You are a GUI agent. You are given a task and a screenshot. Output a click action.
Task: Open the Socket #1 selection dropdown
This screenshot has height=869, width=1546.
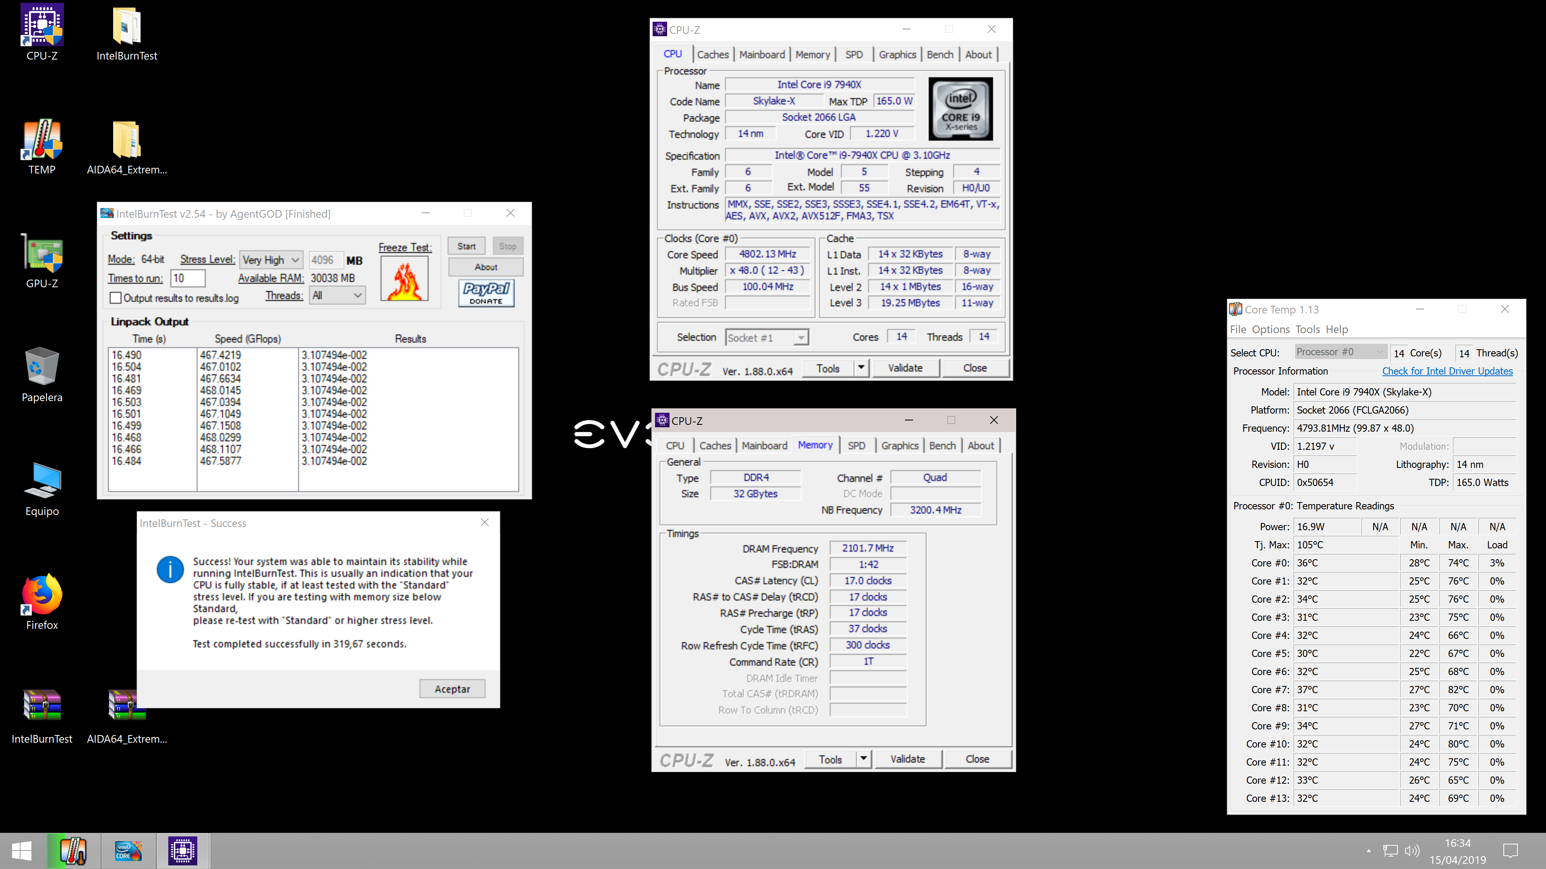pos(767,338)
